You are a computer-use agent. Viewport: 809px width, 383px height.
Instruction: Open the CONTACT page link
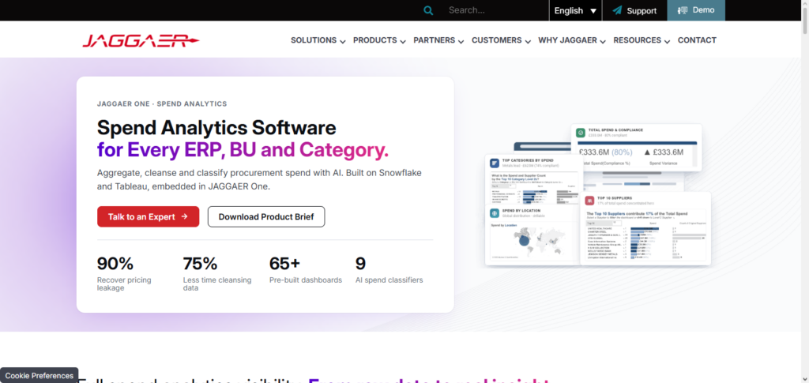pos(697,40)
